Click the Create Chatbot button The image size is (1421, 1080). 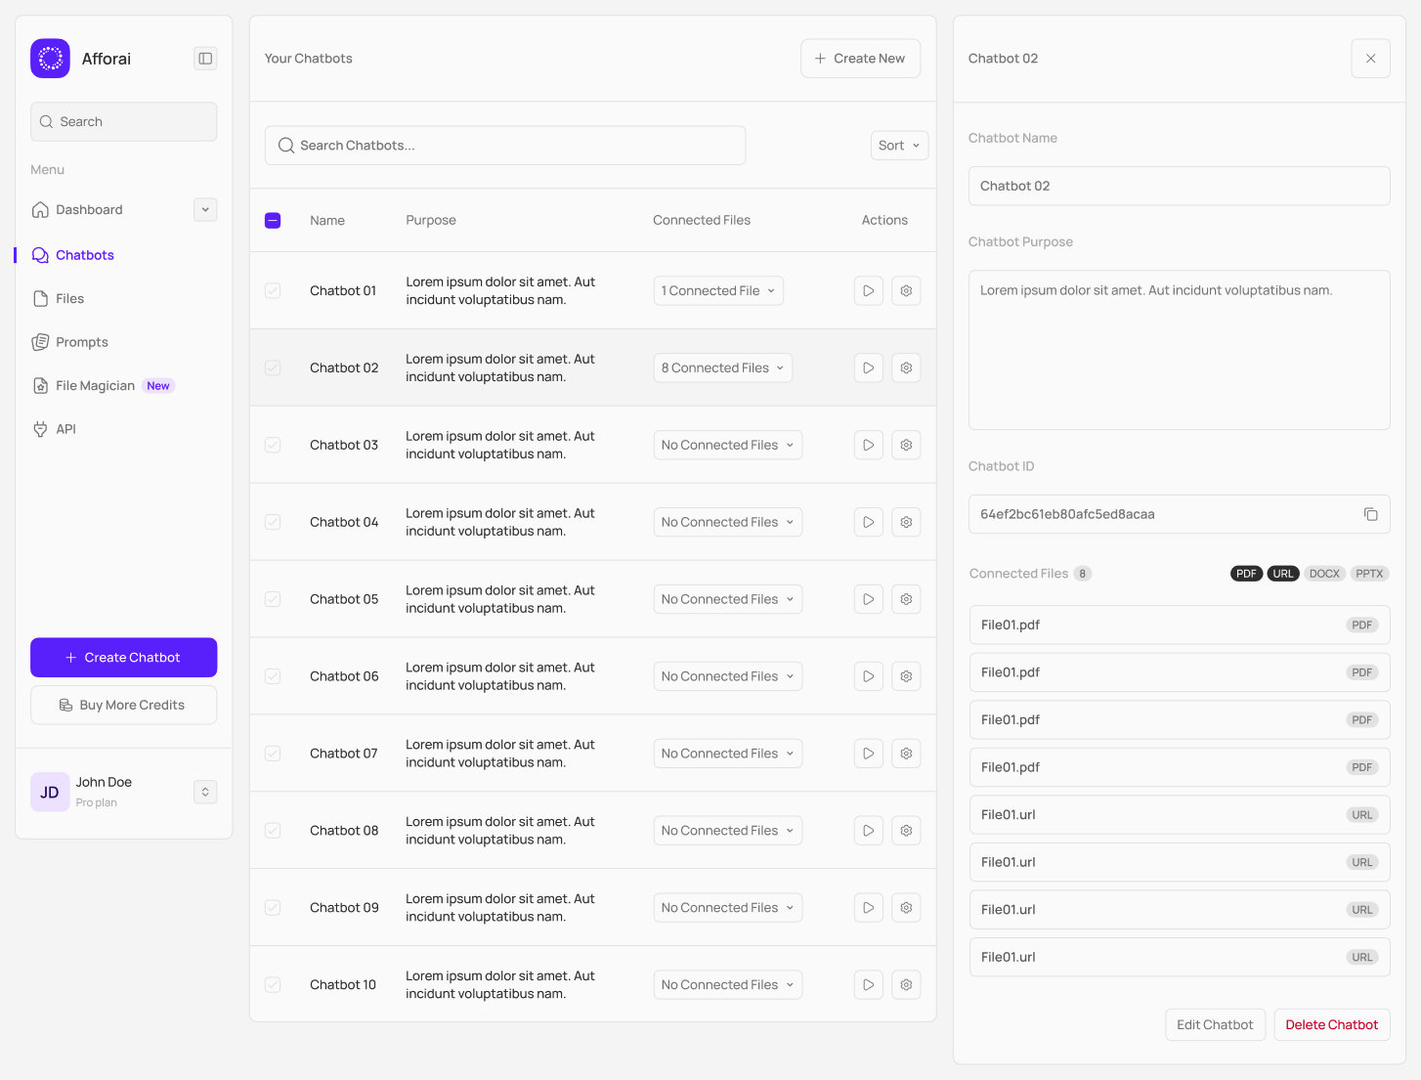123,657
